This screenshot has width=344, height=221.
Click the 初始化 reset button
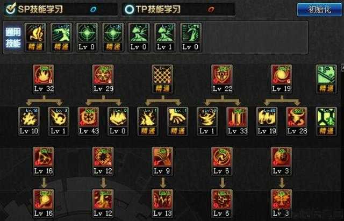(x=319, y=10)
